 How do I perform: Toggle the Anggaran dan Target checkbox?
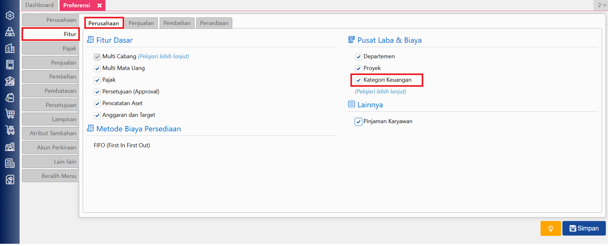click(97, 115)
